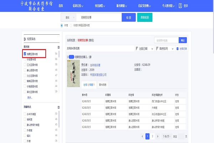Click the blue tag beside book title

pyautogui.click(x=71, y=57)
